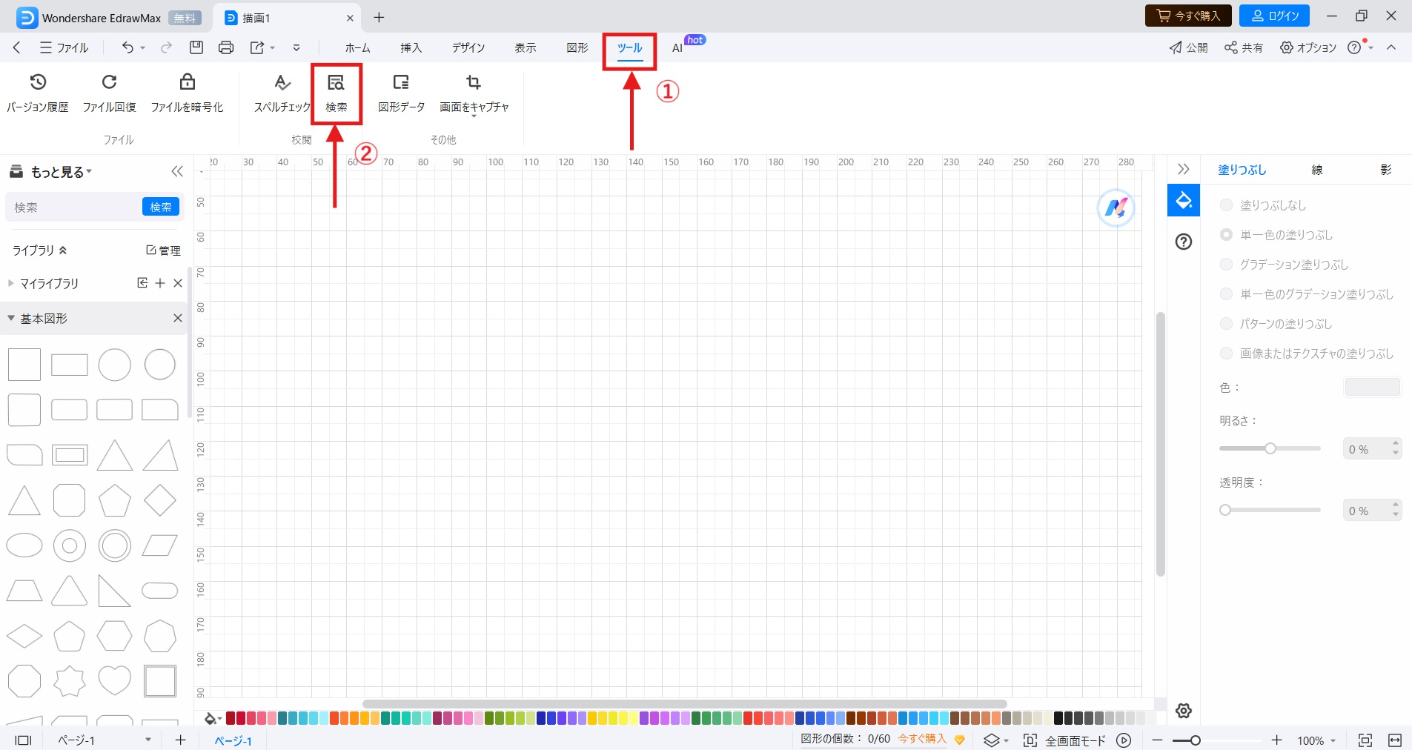1412x750 pixels.
Task: Select 画像またはテクスチャの塗りつぶし radio option
Action: (x=1226, y=353)
